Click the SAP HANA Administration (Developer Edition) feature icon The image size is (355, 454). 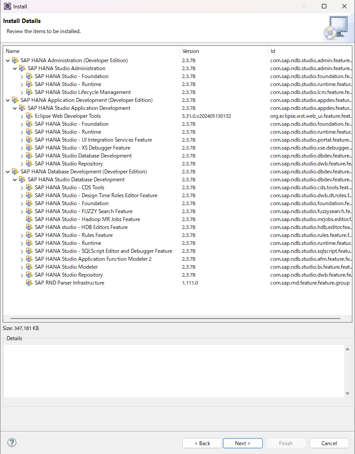click(x=15, y=60)
